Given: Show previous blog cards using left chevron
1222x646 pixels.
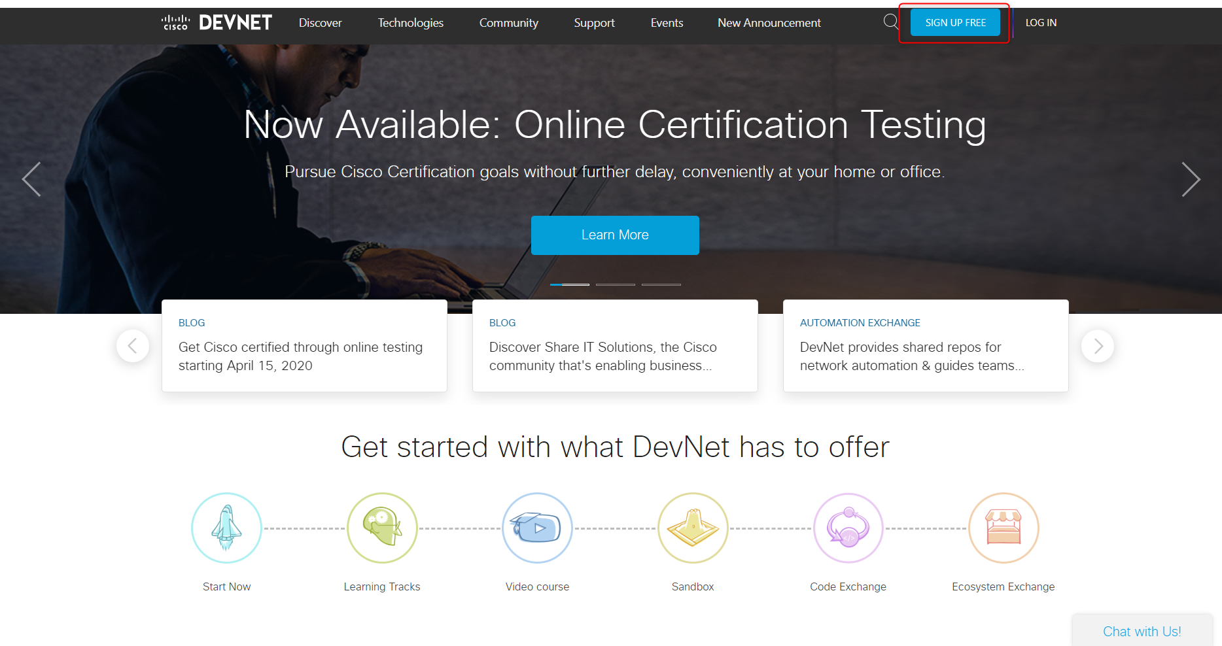Looking at the screenshot, I should [x=133, y=346].
